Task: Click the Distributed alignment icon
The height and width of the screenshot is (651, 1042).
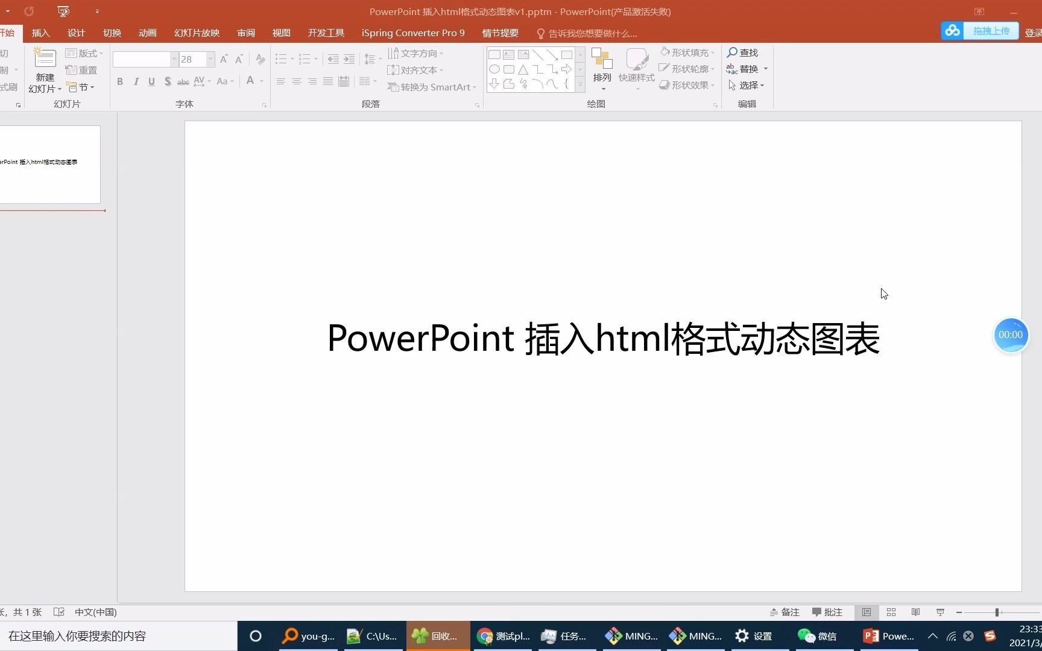Action: pyautogui.click(x=344, y=81)
